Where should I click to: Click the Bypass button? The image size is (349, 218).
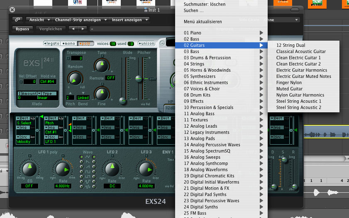pyautogui.click(x=22, y=29)
